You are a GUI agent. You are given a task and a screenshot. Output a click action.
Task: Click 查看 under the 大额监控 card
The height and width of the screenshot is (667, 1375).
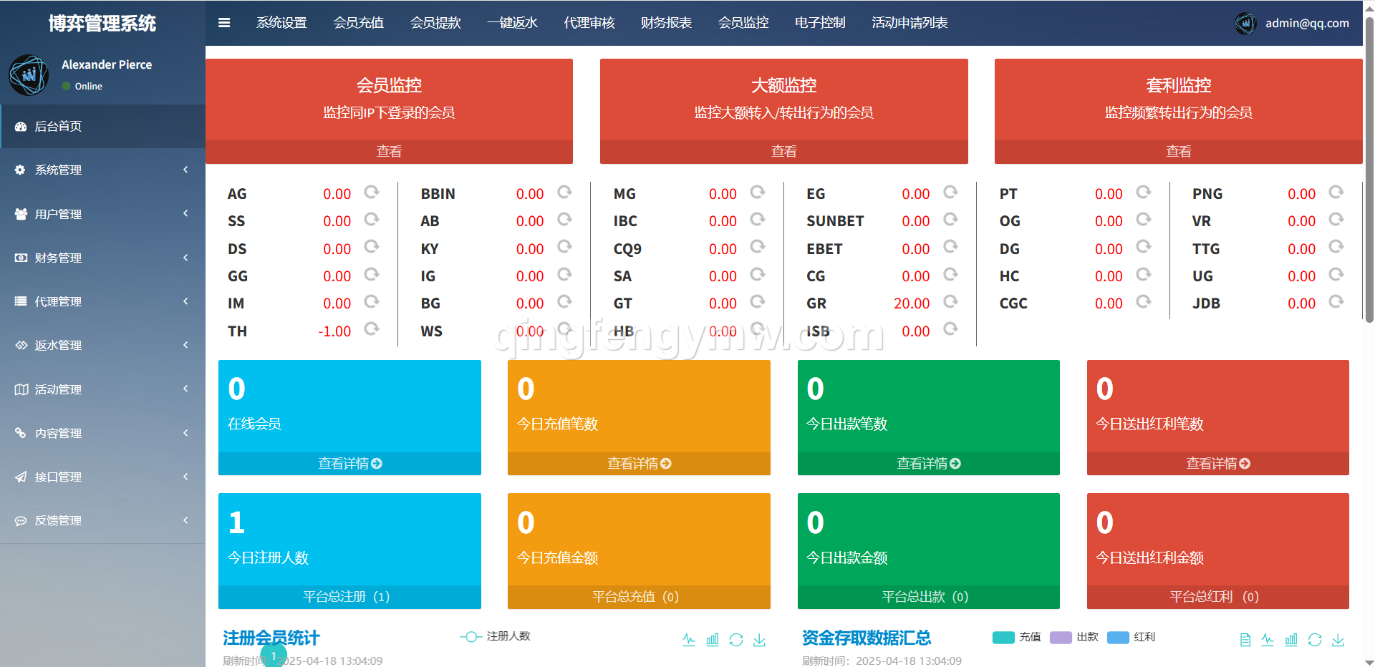pos(783,152)
